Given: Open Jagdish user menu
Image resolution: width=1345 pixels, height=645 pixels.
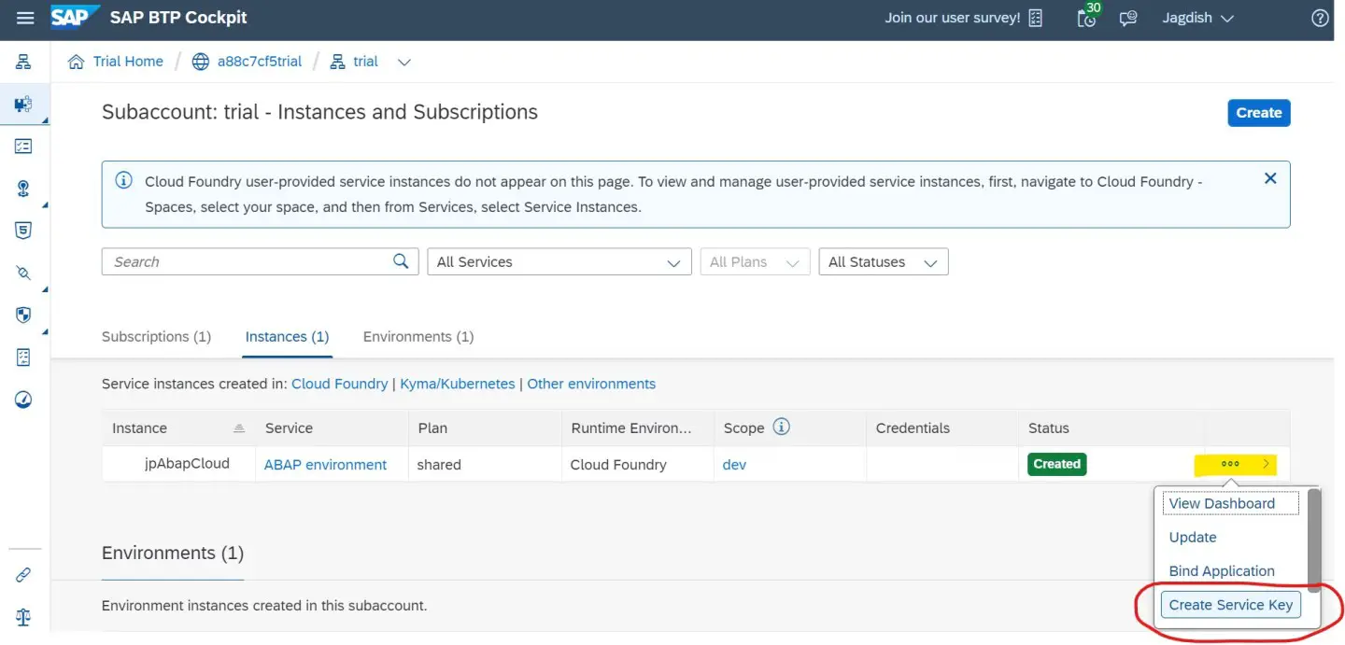Looking at the screenshot, I should pyautogui.click(x=1197, y=18).
